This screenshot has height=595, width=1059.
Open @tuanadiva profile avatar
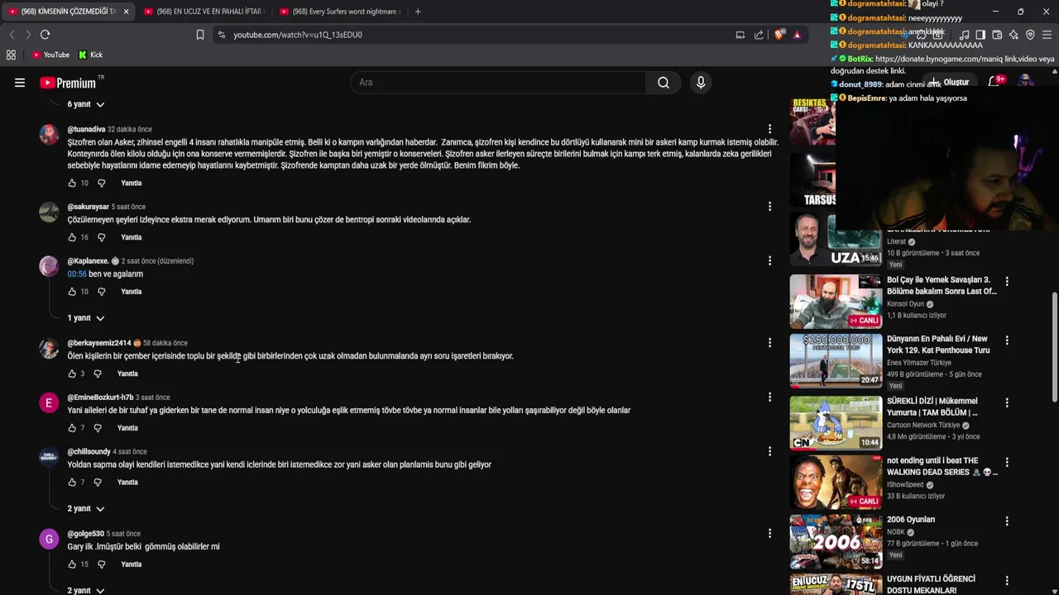pyautogui.click(x=49, y=135)
